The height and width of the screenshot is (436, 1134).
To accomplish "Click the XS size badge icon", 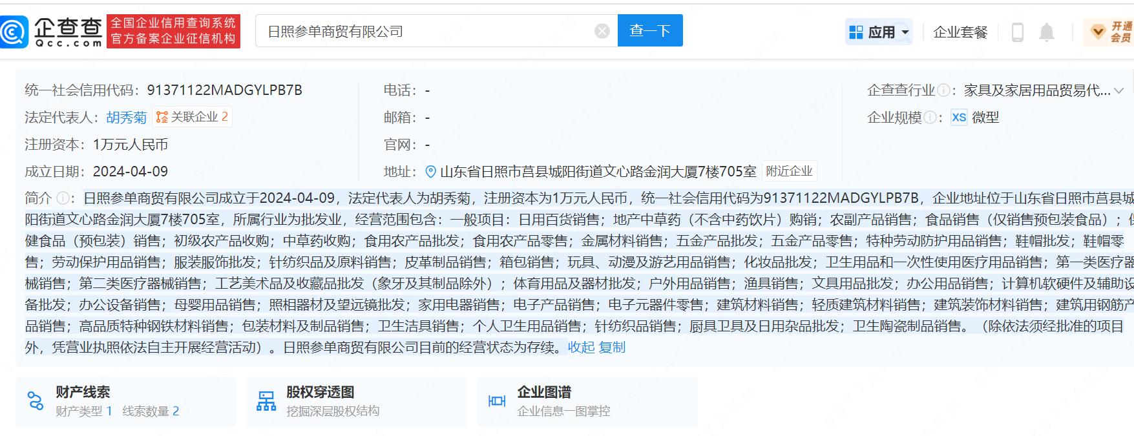I will (x=959, y=118).
